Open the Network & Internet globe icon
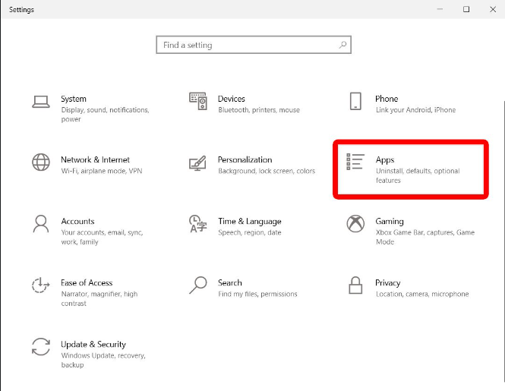Image resolution: width=505 pixels, height=391 pixels. (41, 162)
